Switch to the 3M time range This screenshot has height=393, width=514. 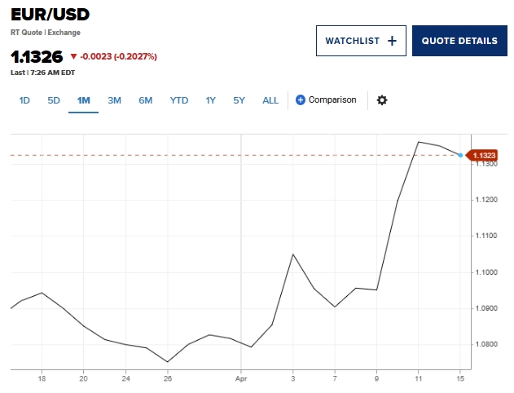[x=114, y=100]
